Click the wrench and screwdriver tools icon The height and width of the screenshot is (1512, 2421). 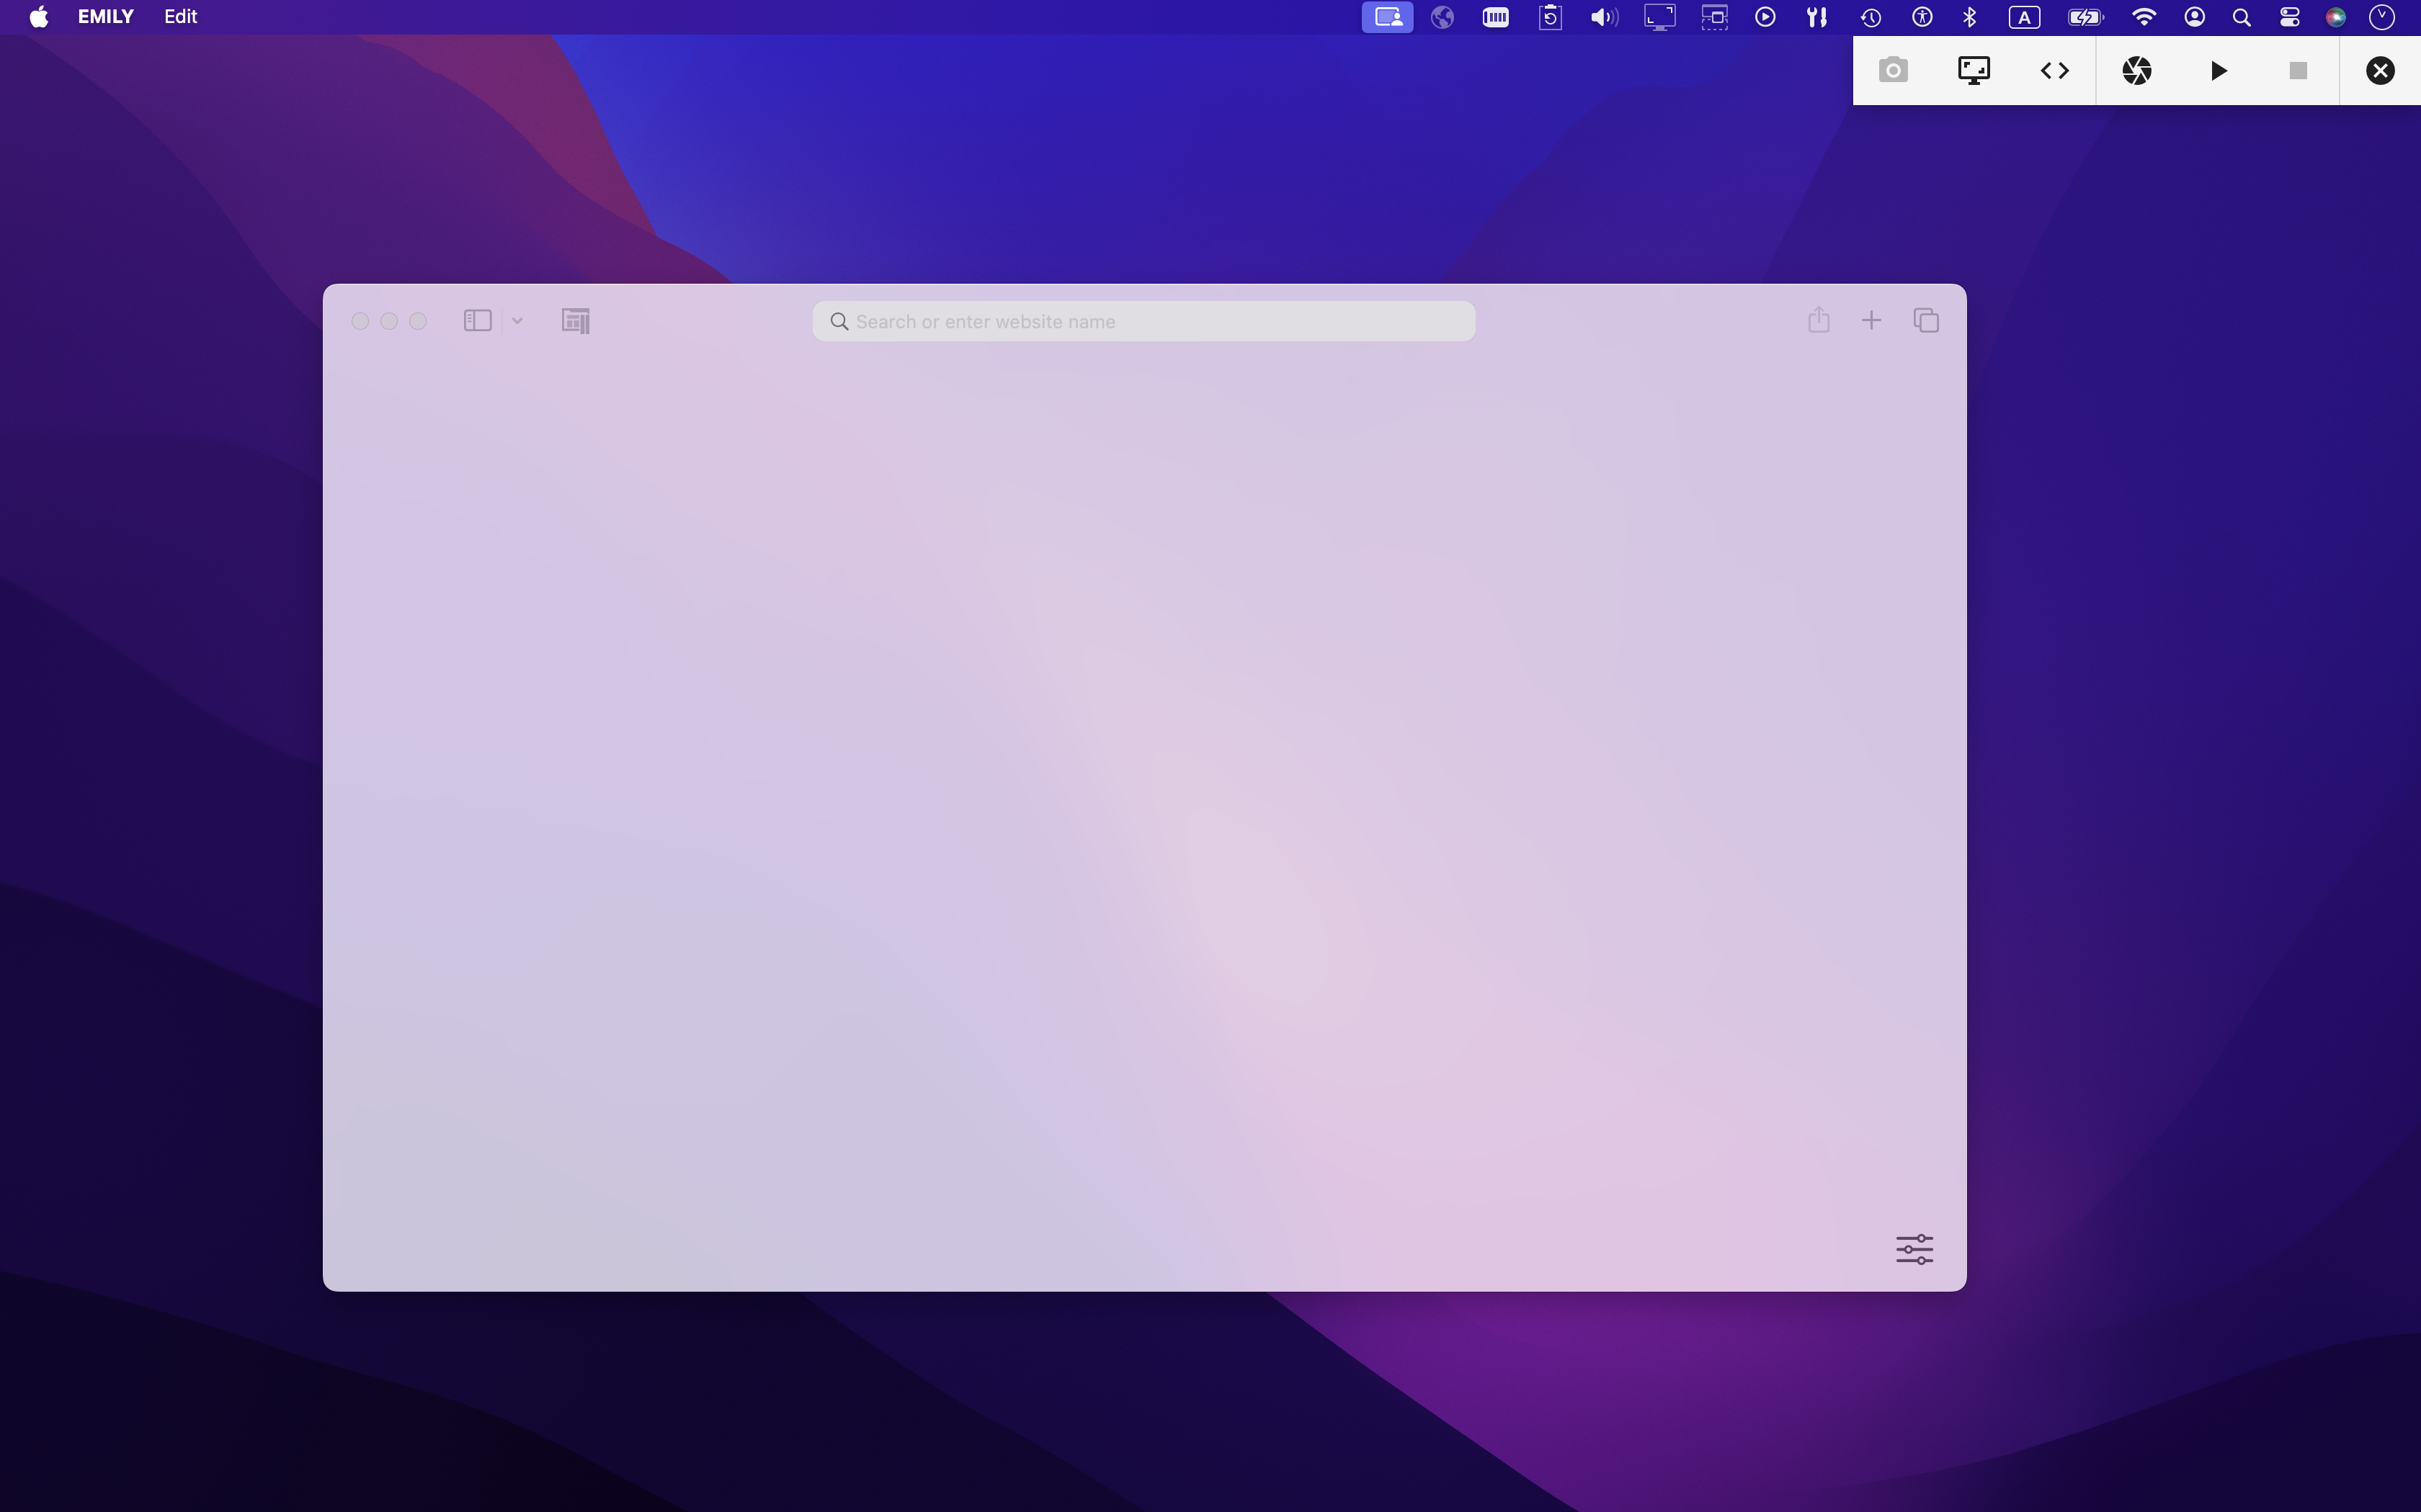click(1816, 17)
